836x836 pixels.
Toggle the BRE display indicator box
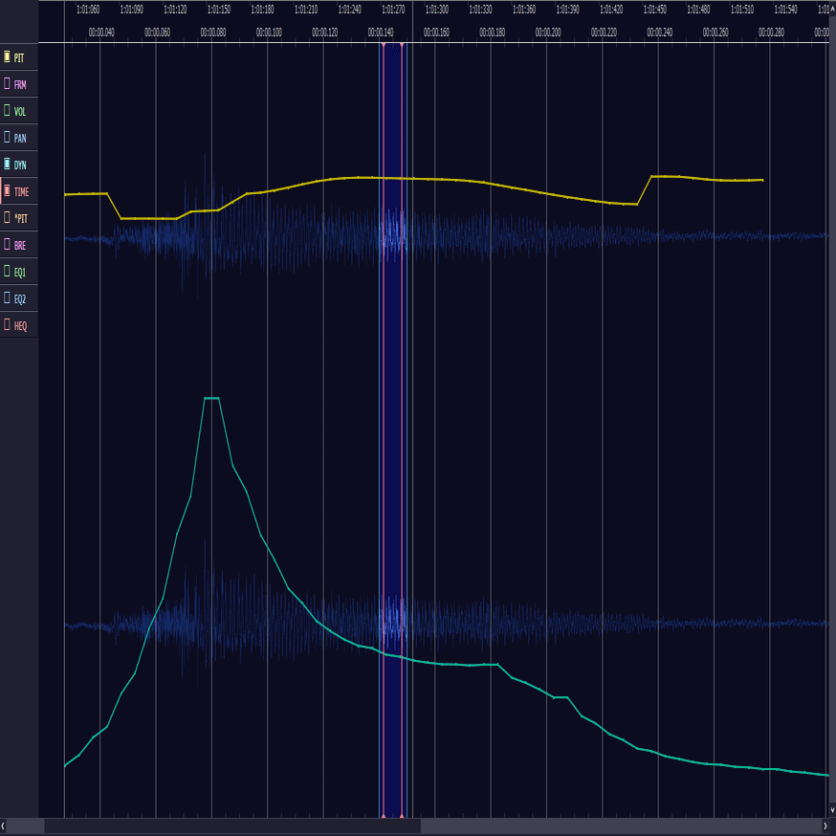click(7, 244)
